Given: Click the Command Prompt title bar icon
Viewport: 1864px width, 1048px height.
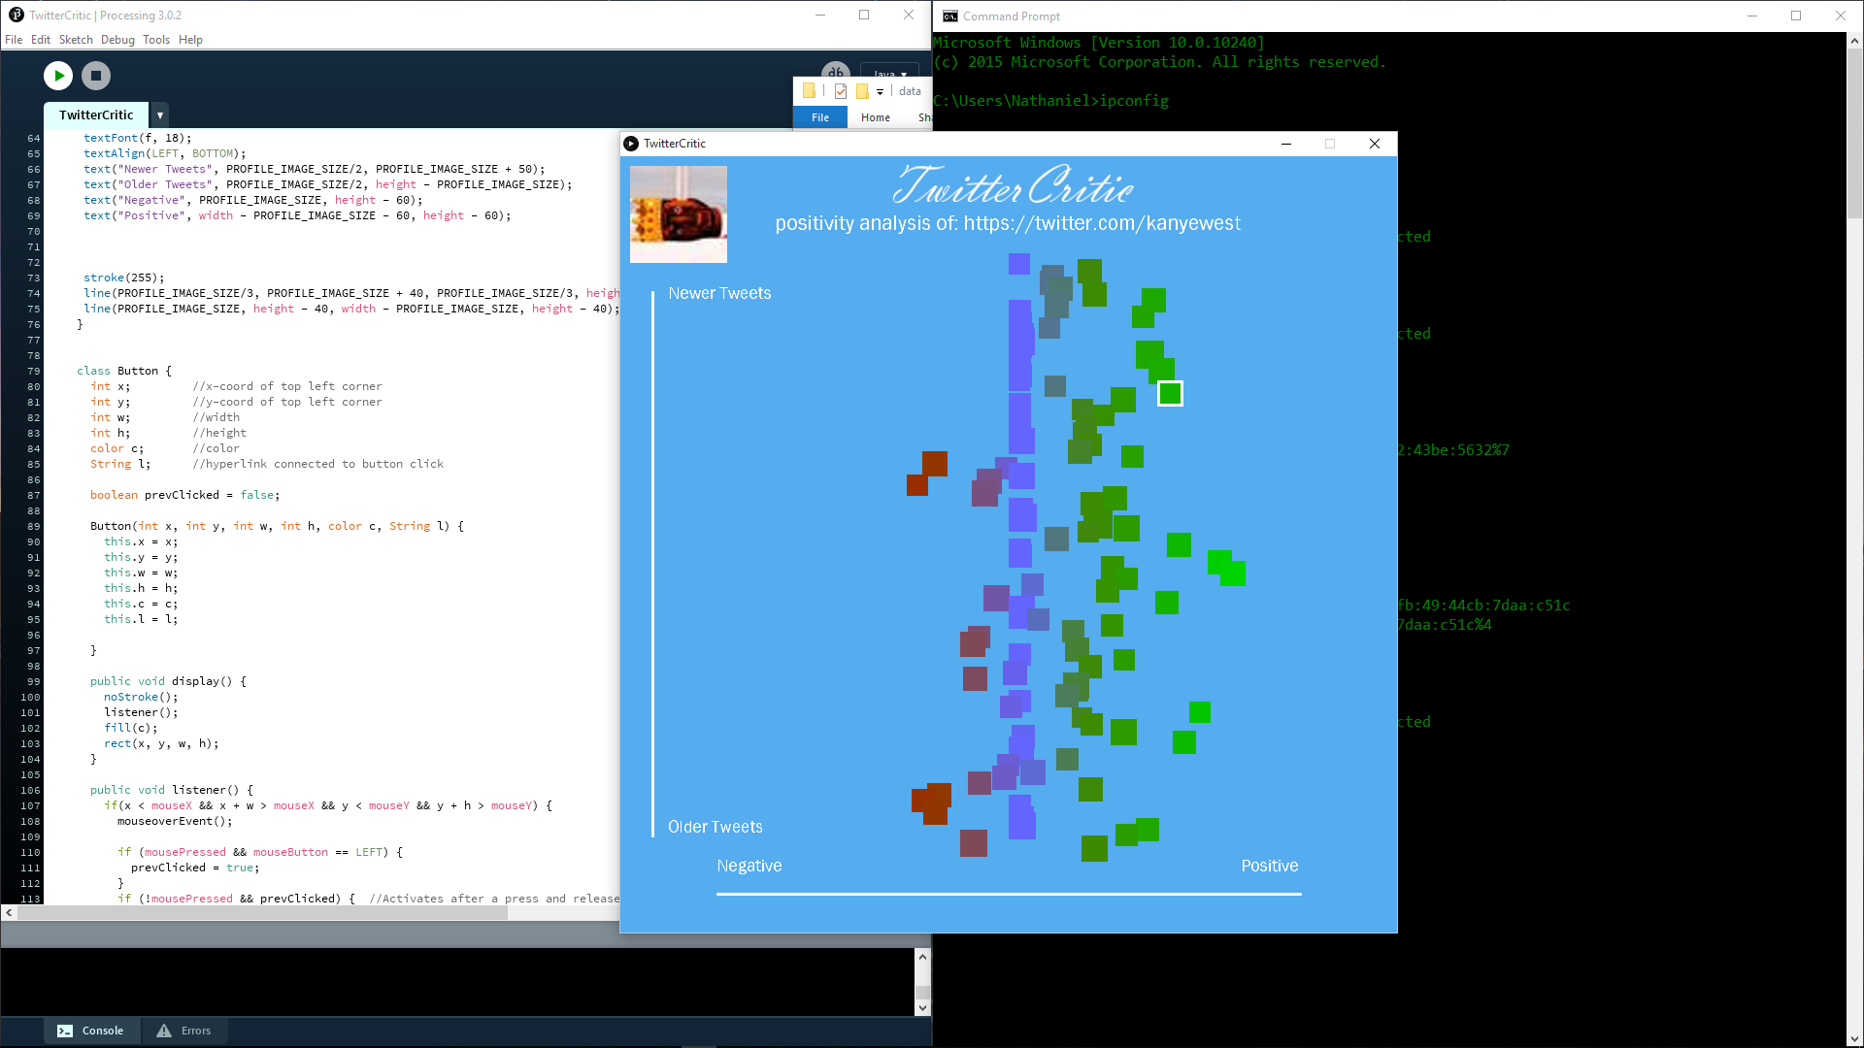Looking at the screenshot, I should coord(949,16).
